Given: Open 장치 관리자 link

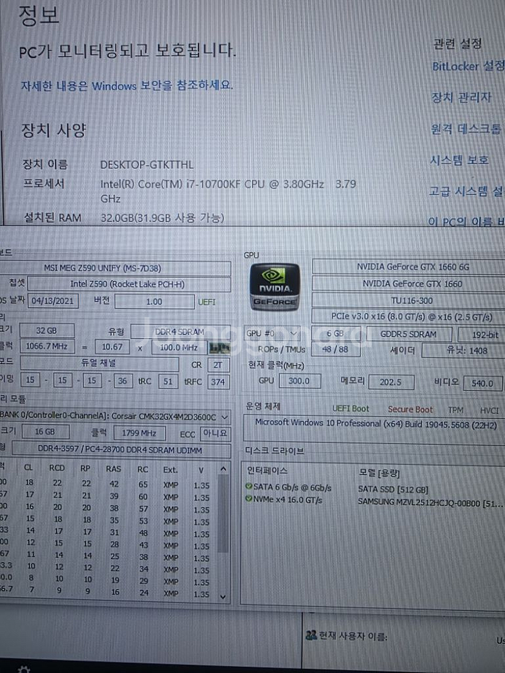Looking at the screenshot, I should 461,97.
